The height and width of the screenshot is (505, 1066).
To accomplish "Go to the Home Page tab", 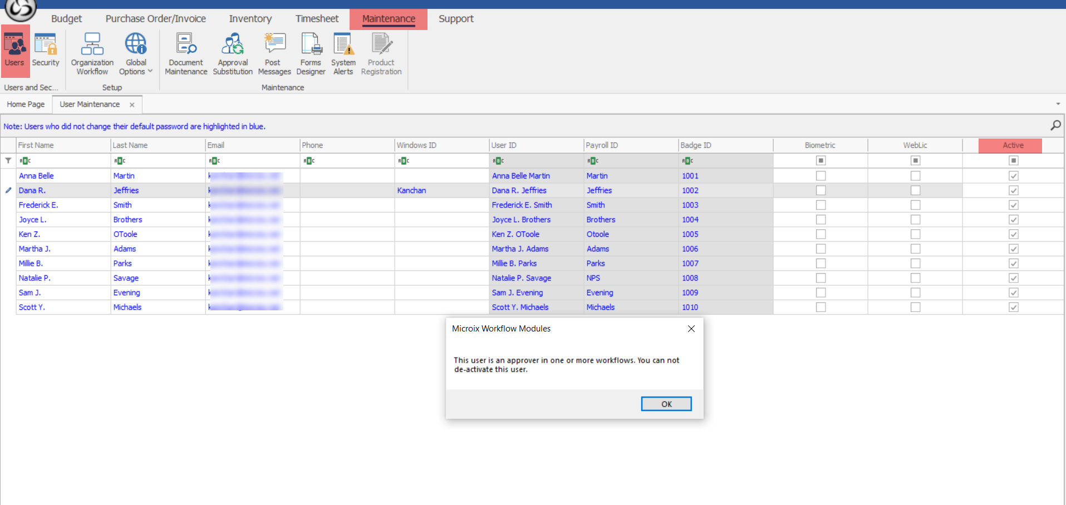I will point(26,105).
